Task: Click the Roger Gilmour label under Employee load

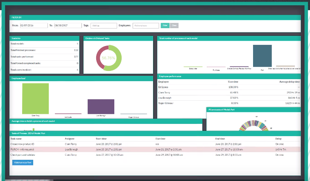Action: tap(134, 117)
